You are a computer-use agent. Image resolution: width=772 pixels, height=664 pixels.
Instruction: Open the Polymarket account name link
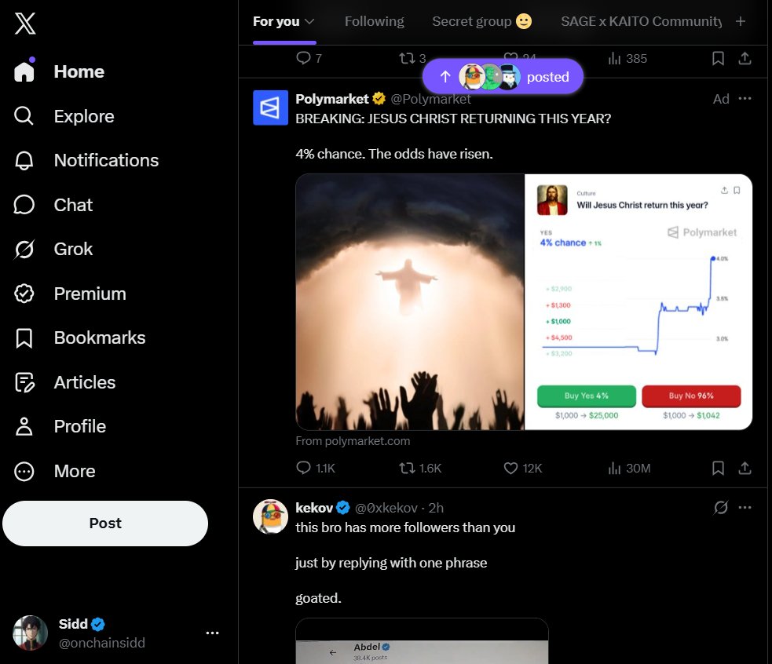tap(332, 99)
